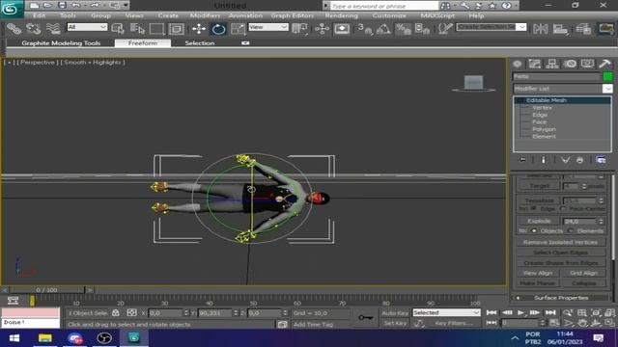Click the time slider 0 / 100
The height and width of the screenshot is (347, 618).
click(46, 290)
